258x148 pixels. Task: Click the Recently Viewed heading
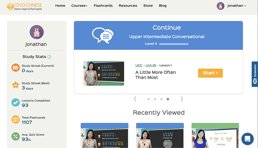pos(159,113)
